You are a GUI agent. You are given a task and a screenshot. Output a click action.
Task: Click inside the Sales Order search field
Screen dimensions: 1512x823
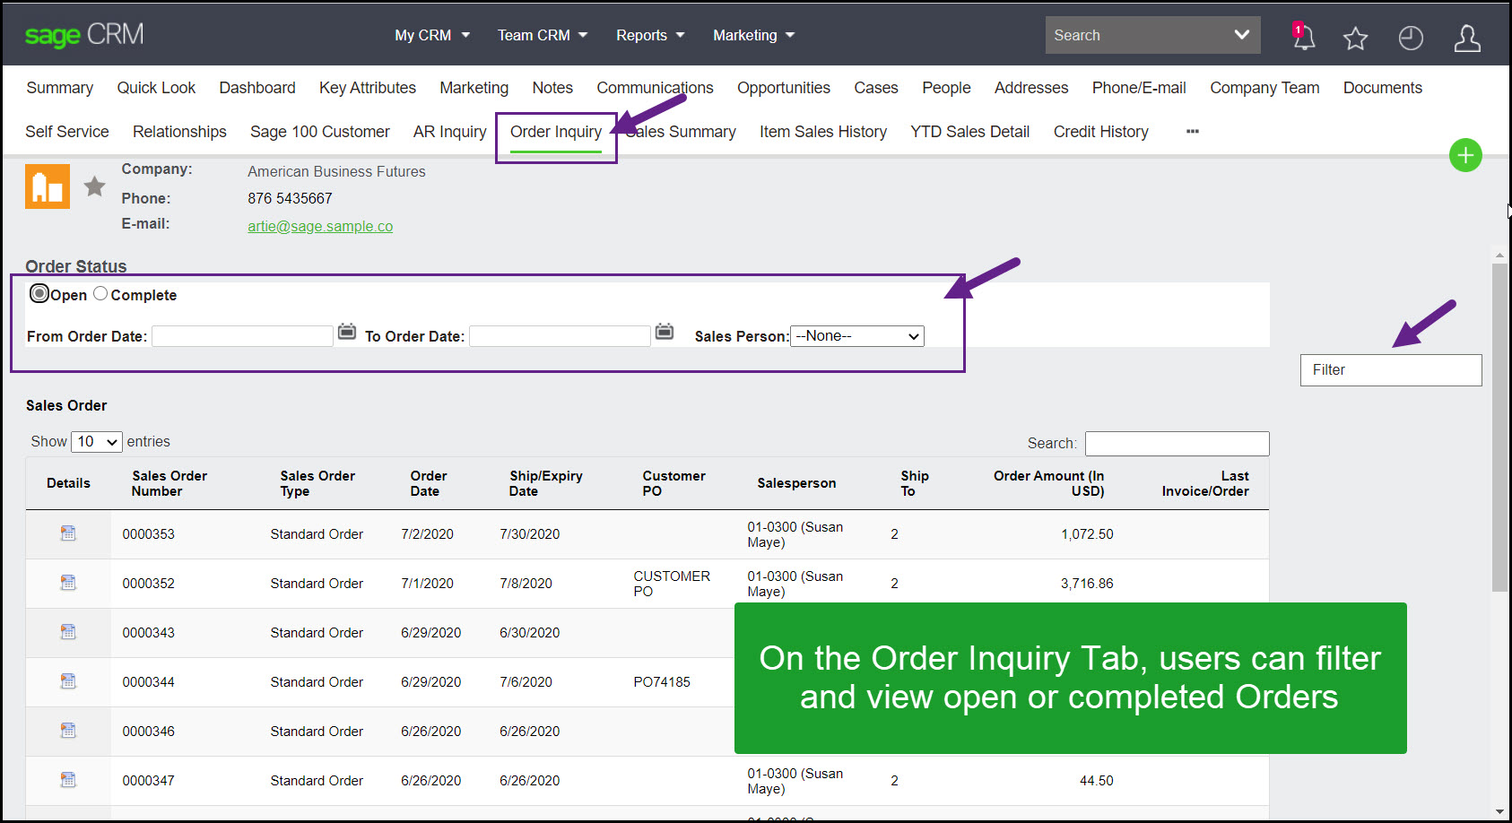coord(1177,443)
